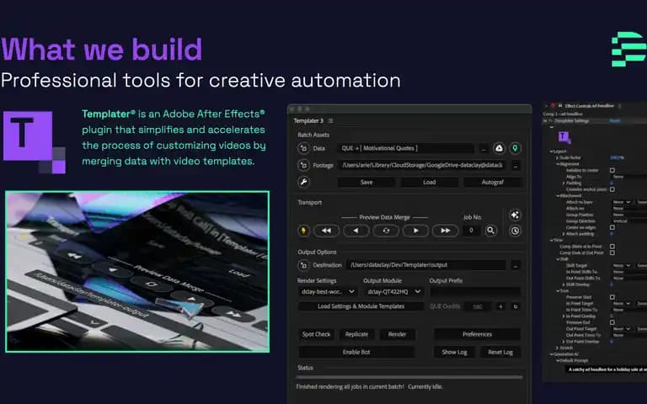Click Load Settings & Module Templates
Viewport: 647px width, 404px height.
[x=361, y=306]
